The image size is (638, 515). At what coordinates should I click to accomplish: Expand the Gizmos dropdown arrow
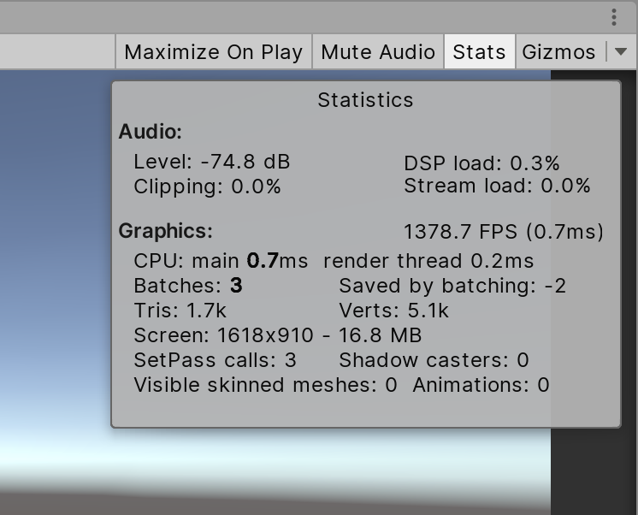pyautogui.click(x=621, y=52)
